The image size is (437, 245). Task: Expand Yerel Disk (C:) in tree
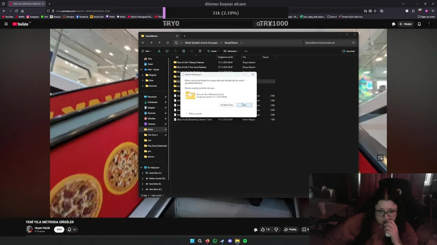pos(143,173)
